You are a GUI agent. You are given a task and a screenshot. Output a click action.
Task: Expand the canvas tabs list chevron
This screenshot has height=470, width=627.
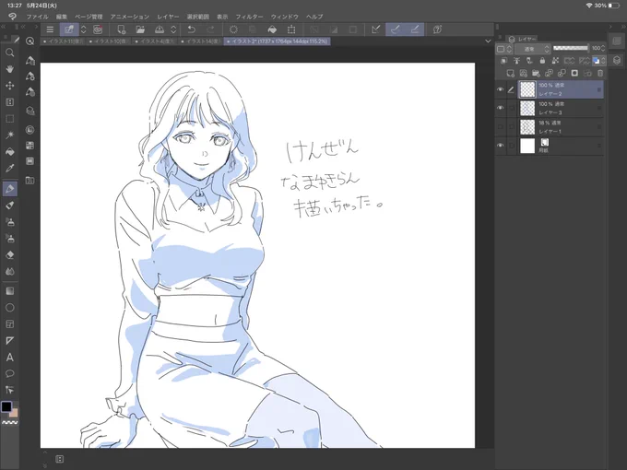[x=488, y=41]
